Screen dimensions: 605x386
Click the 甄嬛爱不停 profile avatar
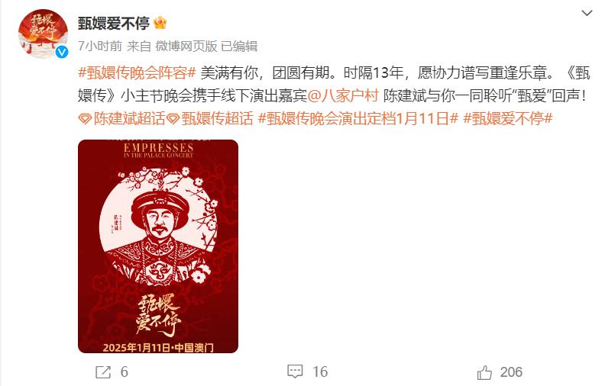44,34
